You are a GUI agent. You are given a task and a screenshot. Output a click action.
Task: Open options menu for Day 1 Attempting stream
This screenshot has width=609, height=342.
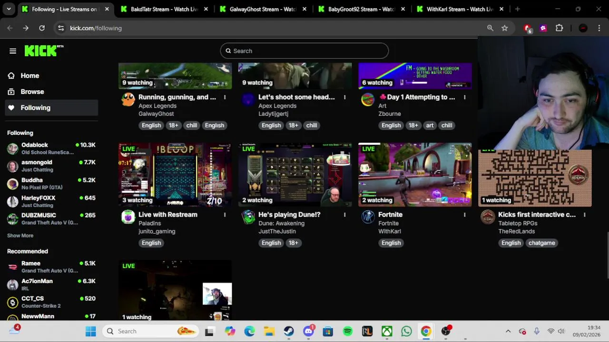tap(464, 97)
